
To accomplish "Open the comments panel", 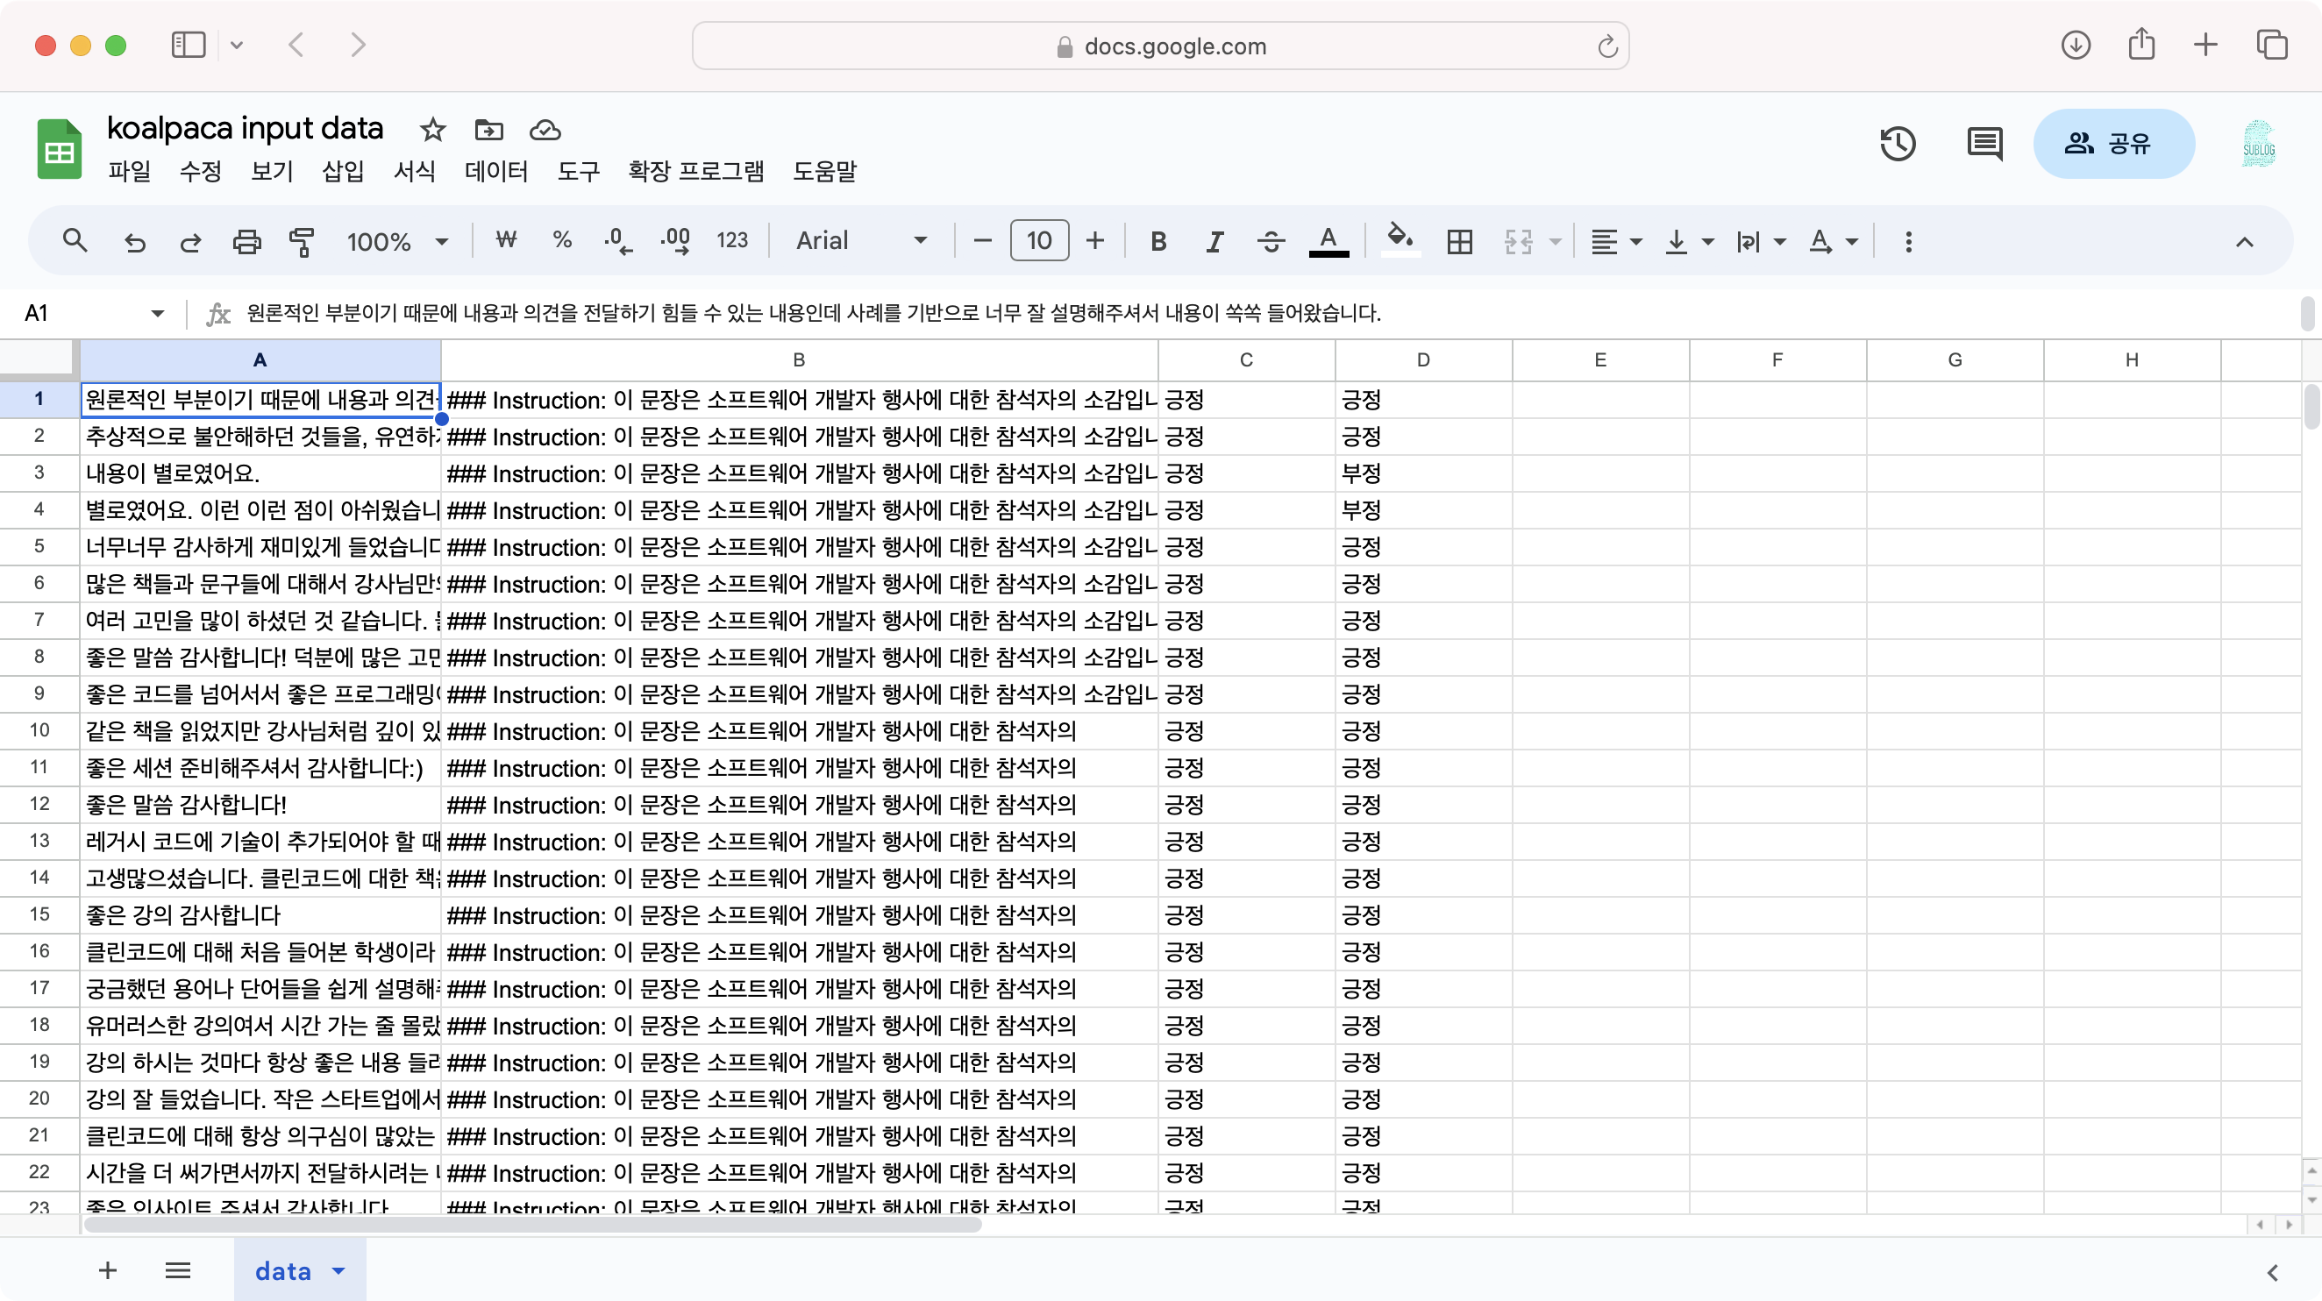I will pos(1983,143).
